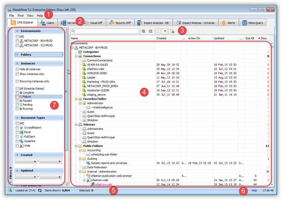Click the Inboxes icon in the tree

(80, 124)
